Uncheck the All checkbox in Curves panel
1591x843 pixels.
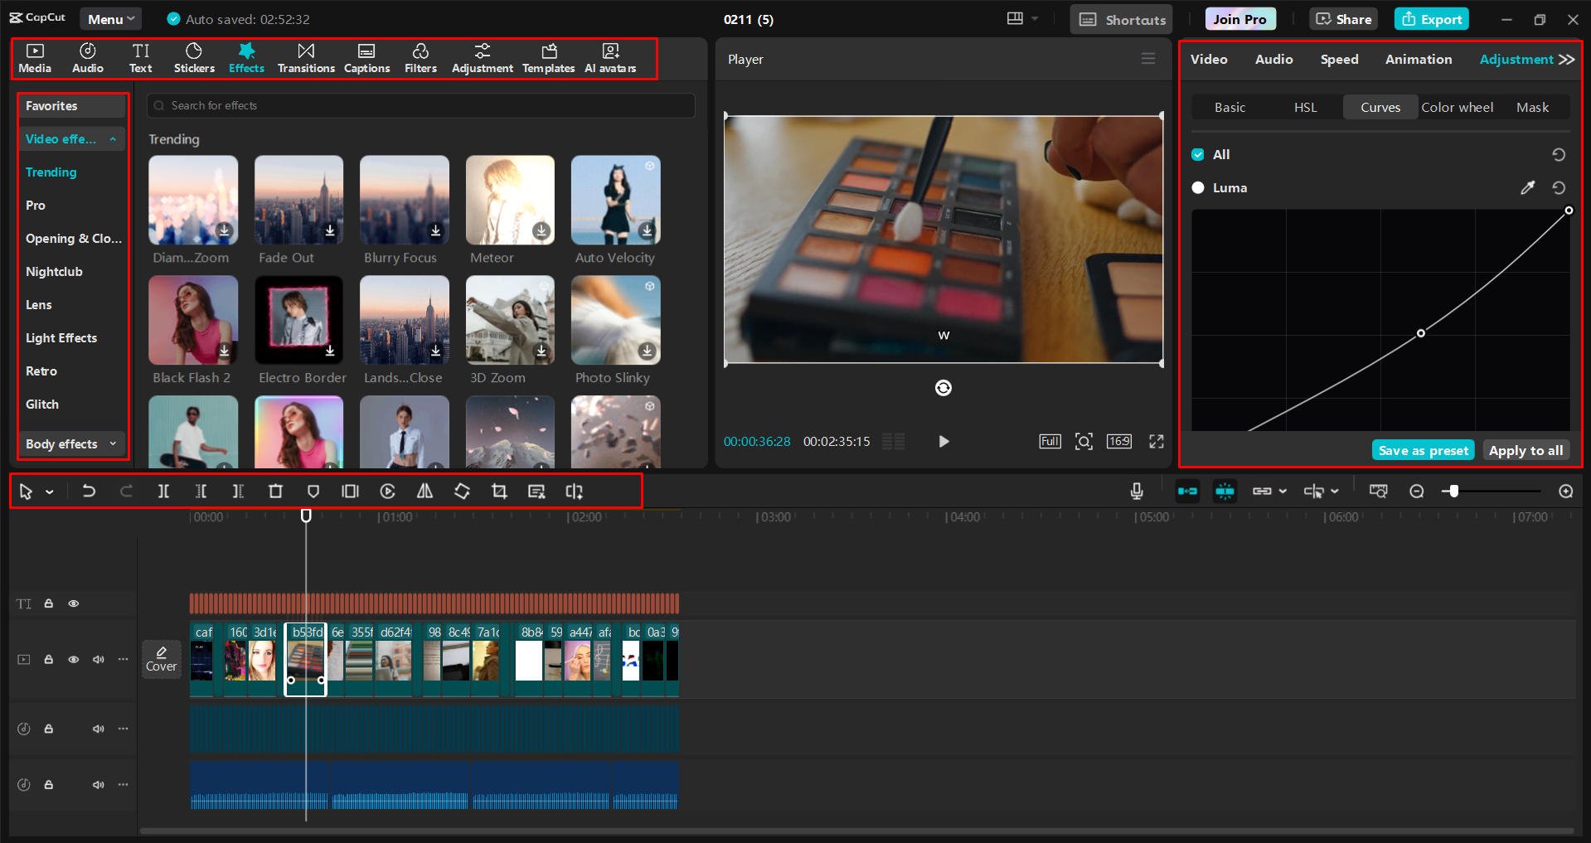tap(1198, 154)
